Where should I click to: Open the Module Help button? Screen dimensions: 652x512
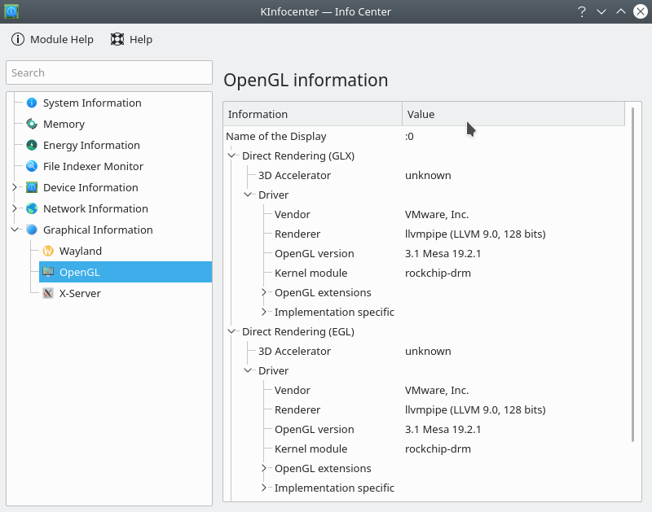tap(52, 39)
